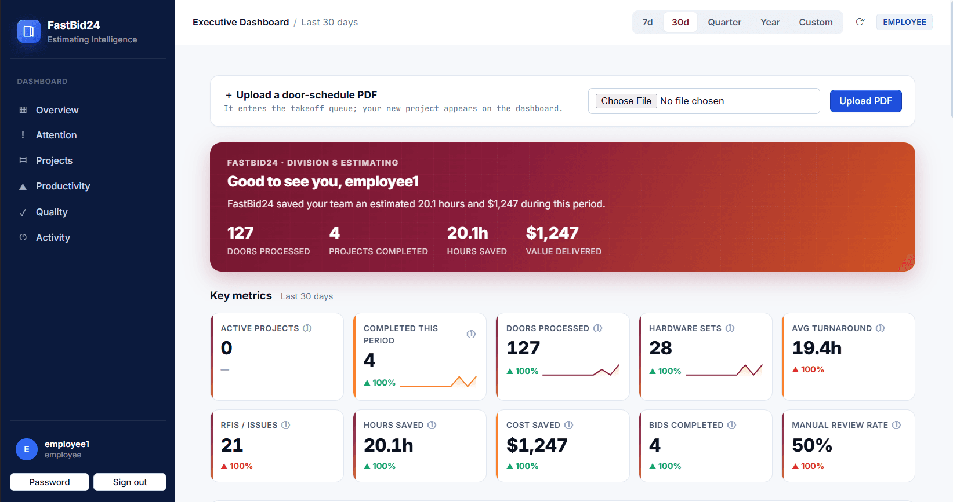
Task: Click the refresh icon in top bar
Action: [x=860, y=22]
